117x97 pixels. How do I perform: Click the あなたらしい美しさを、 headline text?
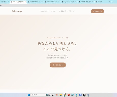[x=57, y=43]
